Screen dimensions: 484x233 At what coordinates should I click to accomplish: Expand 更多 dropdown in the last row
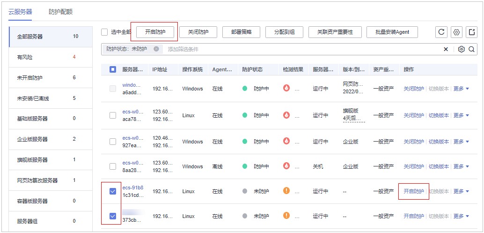click(x=461, y=216)
